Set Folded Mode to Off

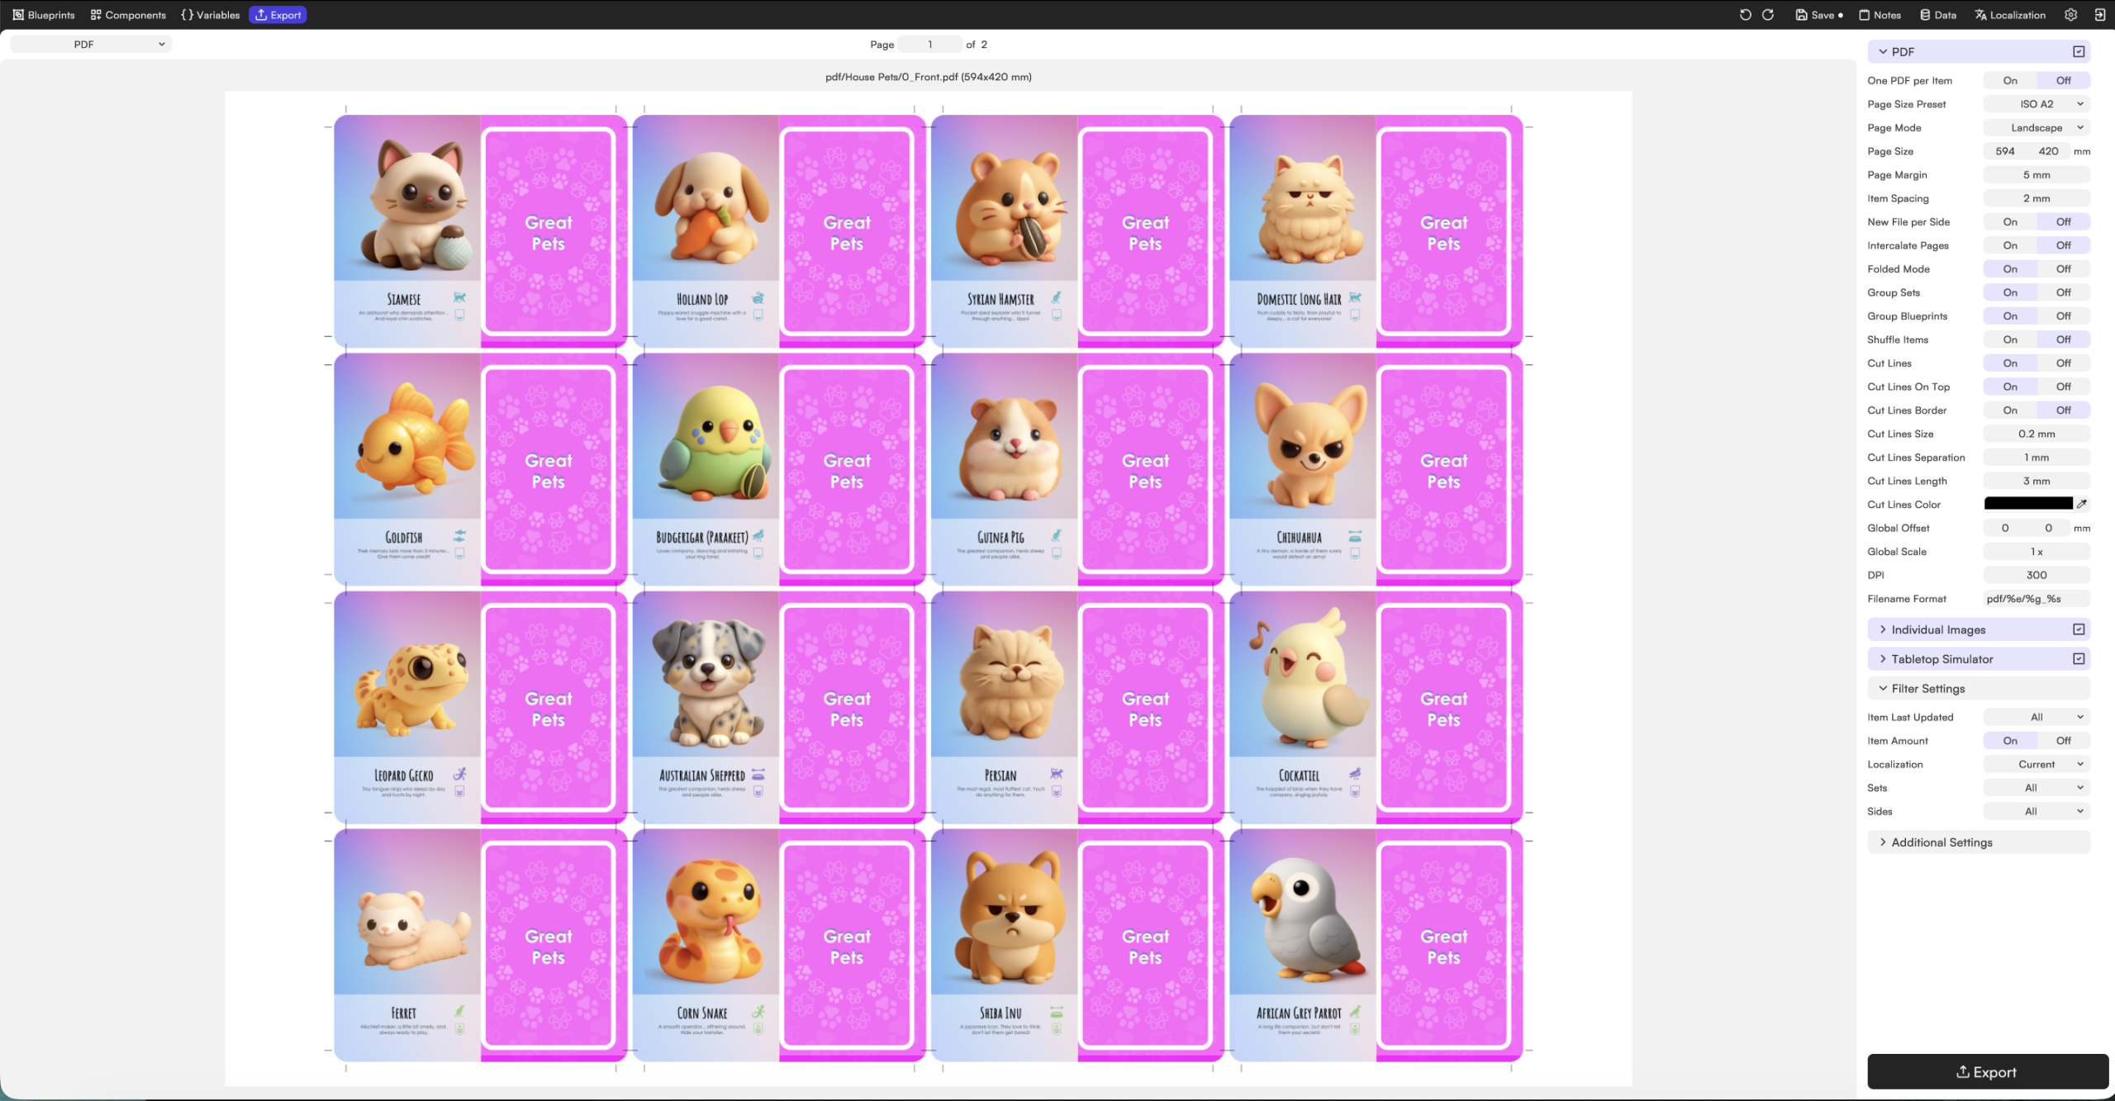[2063, 269]
